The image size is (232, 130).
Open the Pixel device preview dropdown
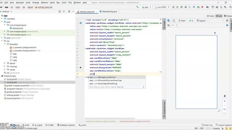[183, 21]
